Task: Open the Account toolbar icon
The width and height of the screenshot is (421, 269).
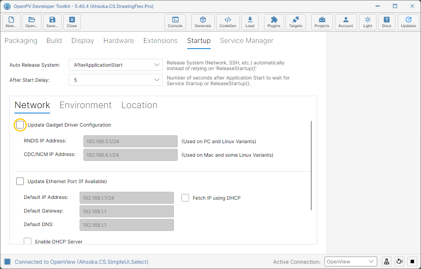Action: click(346, 22)
